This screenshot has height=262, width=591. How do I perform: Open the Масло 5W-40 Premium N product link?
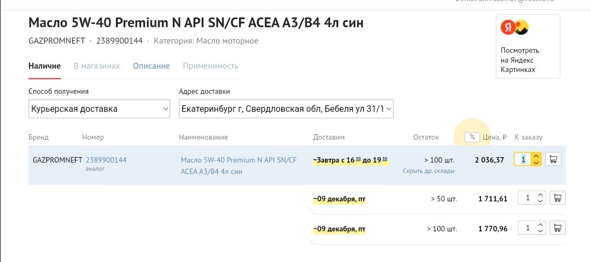click(x=239, y=166)
